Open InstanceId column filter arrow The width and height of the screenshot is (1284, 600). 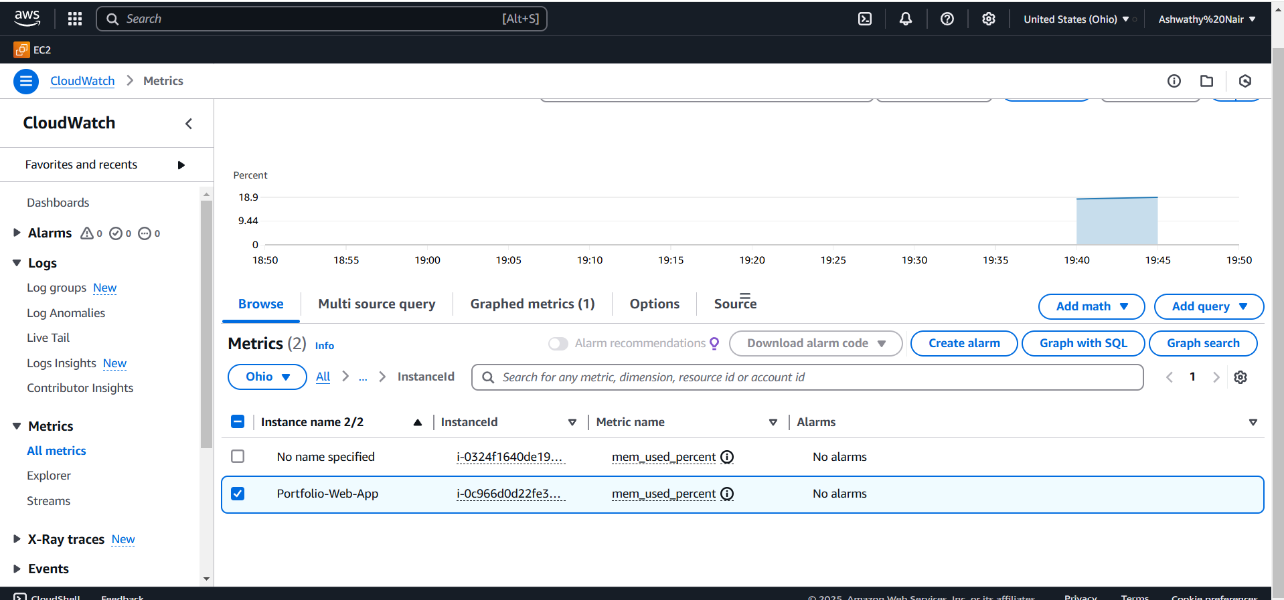click(x=572, y=422)
